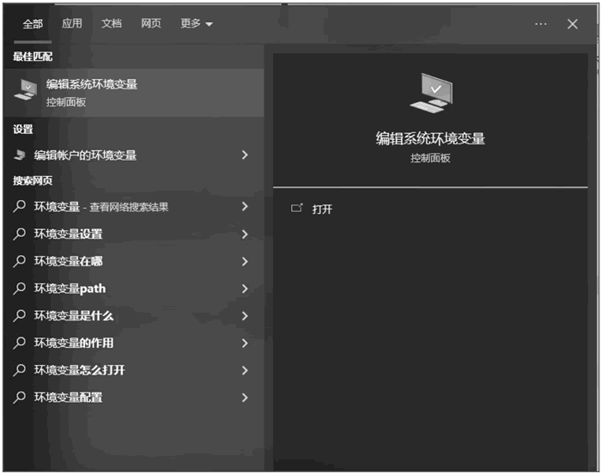Select the 环境变量的作用 search suggestion
Viewport: 601px width, 474px height.
point(74,343)
